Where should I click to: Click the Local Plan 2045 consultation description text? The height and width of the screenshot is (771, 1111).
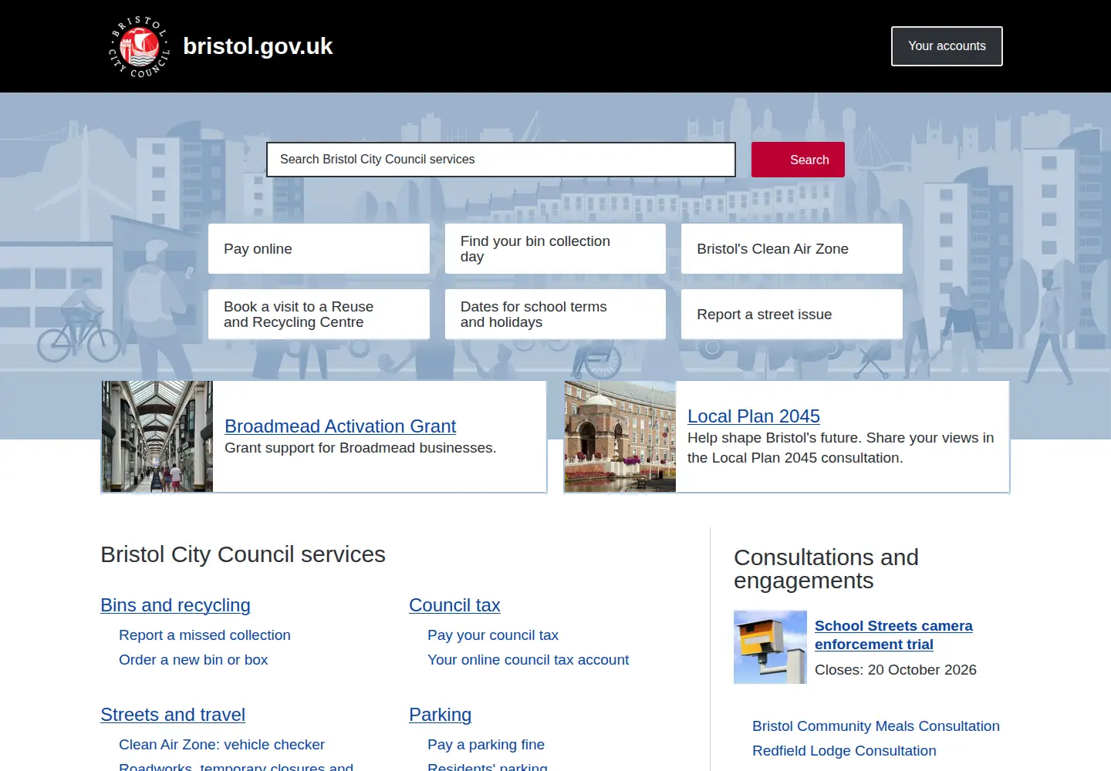click(840, 448)
